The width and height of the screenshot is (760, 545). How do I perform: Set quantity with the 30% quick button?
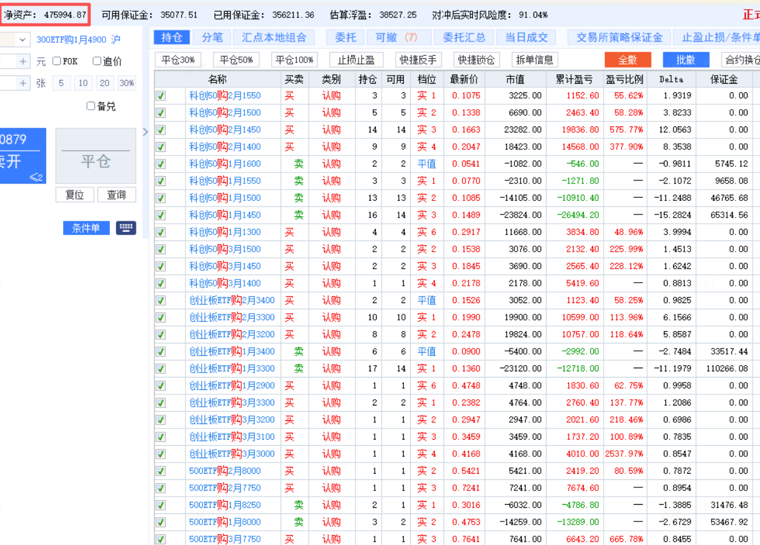[x=127, y=83]
